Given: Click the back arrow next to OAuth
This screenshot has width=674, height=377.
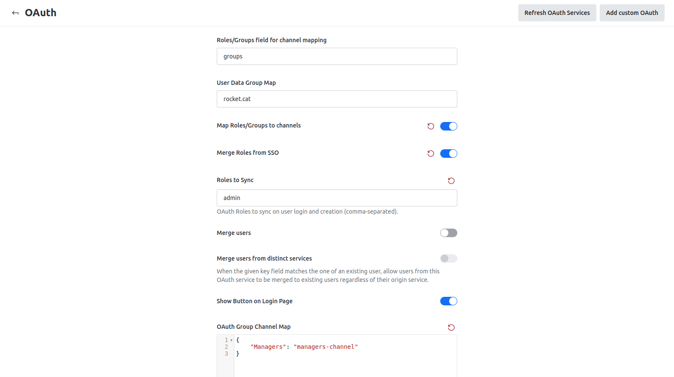Looking at the screenshot, I should coord(15,13).
